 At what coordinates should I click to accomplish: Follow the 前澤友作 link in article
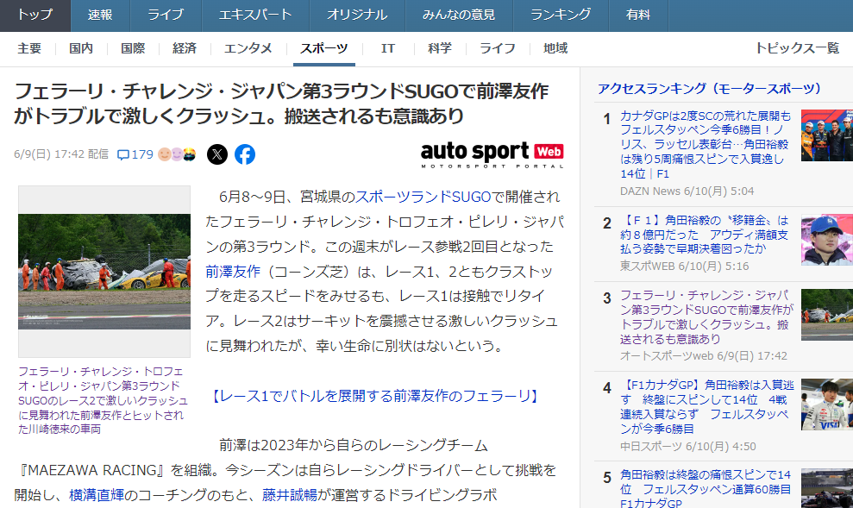(x=233, y=272)
